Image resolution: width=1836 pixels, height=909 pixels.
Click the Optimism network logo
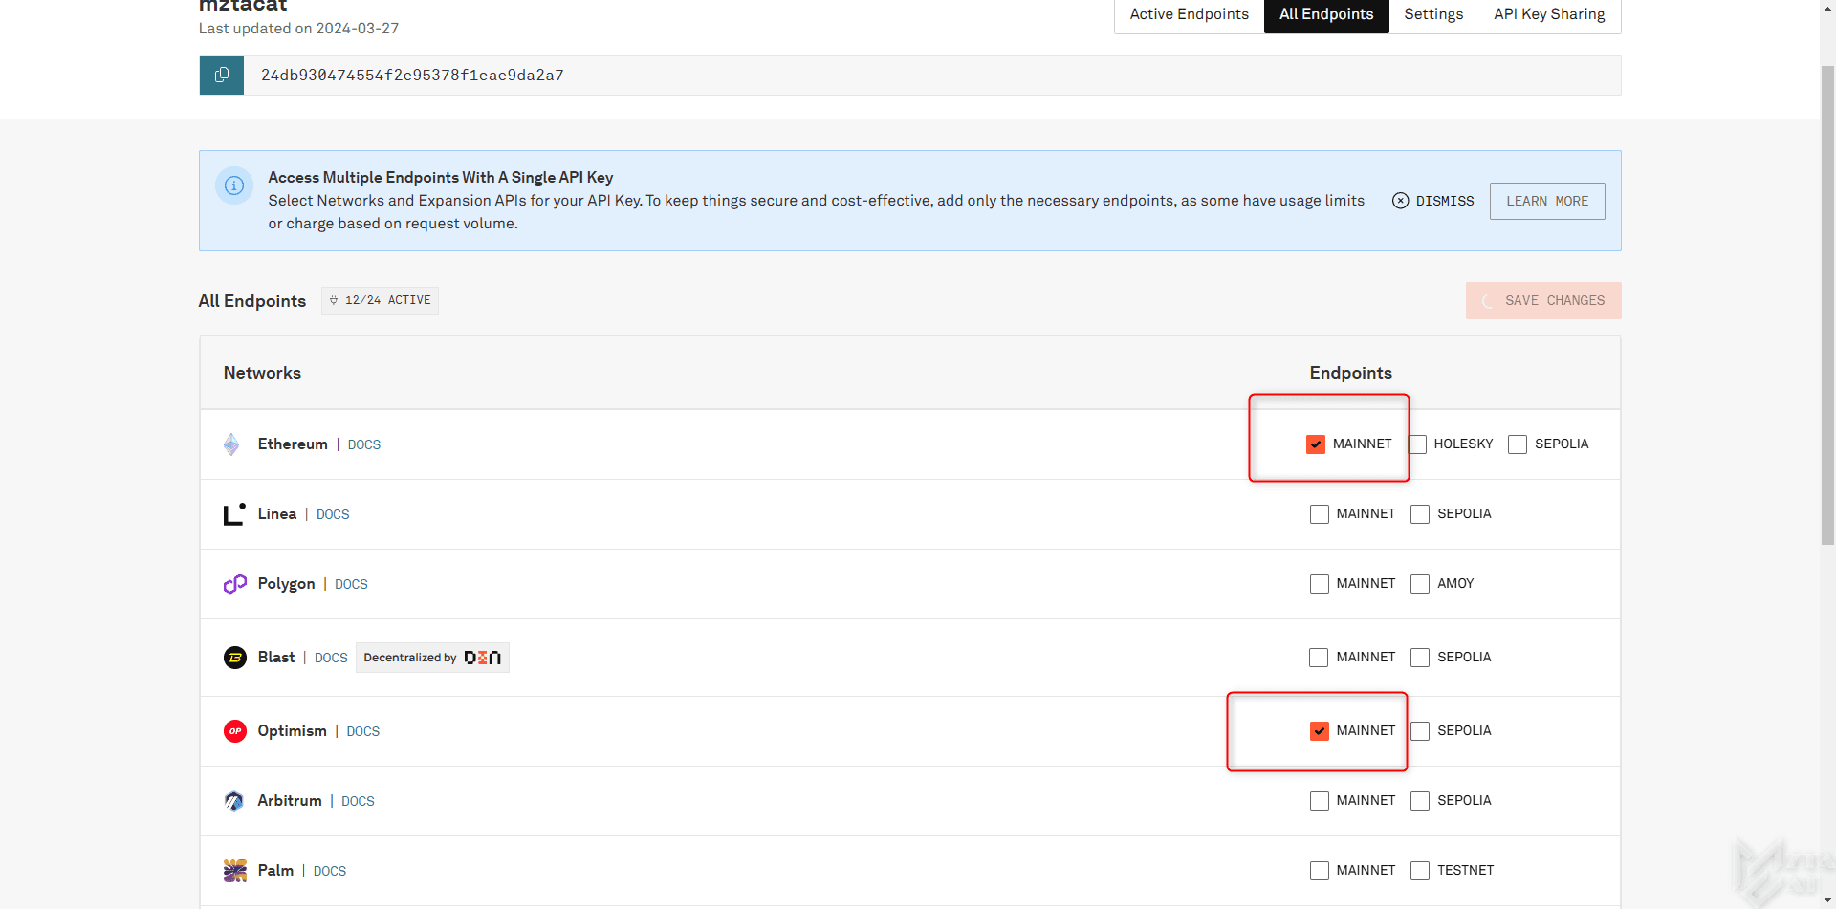235,731
